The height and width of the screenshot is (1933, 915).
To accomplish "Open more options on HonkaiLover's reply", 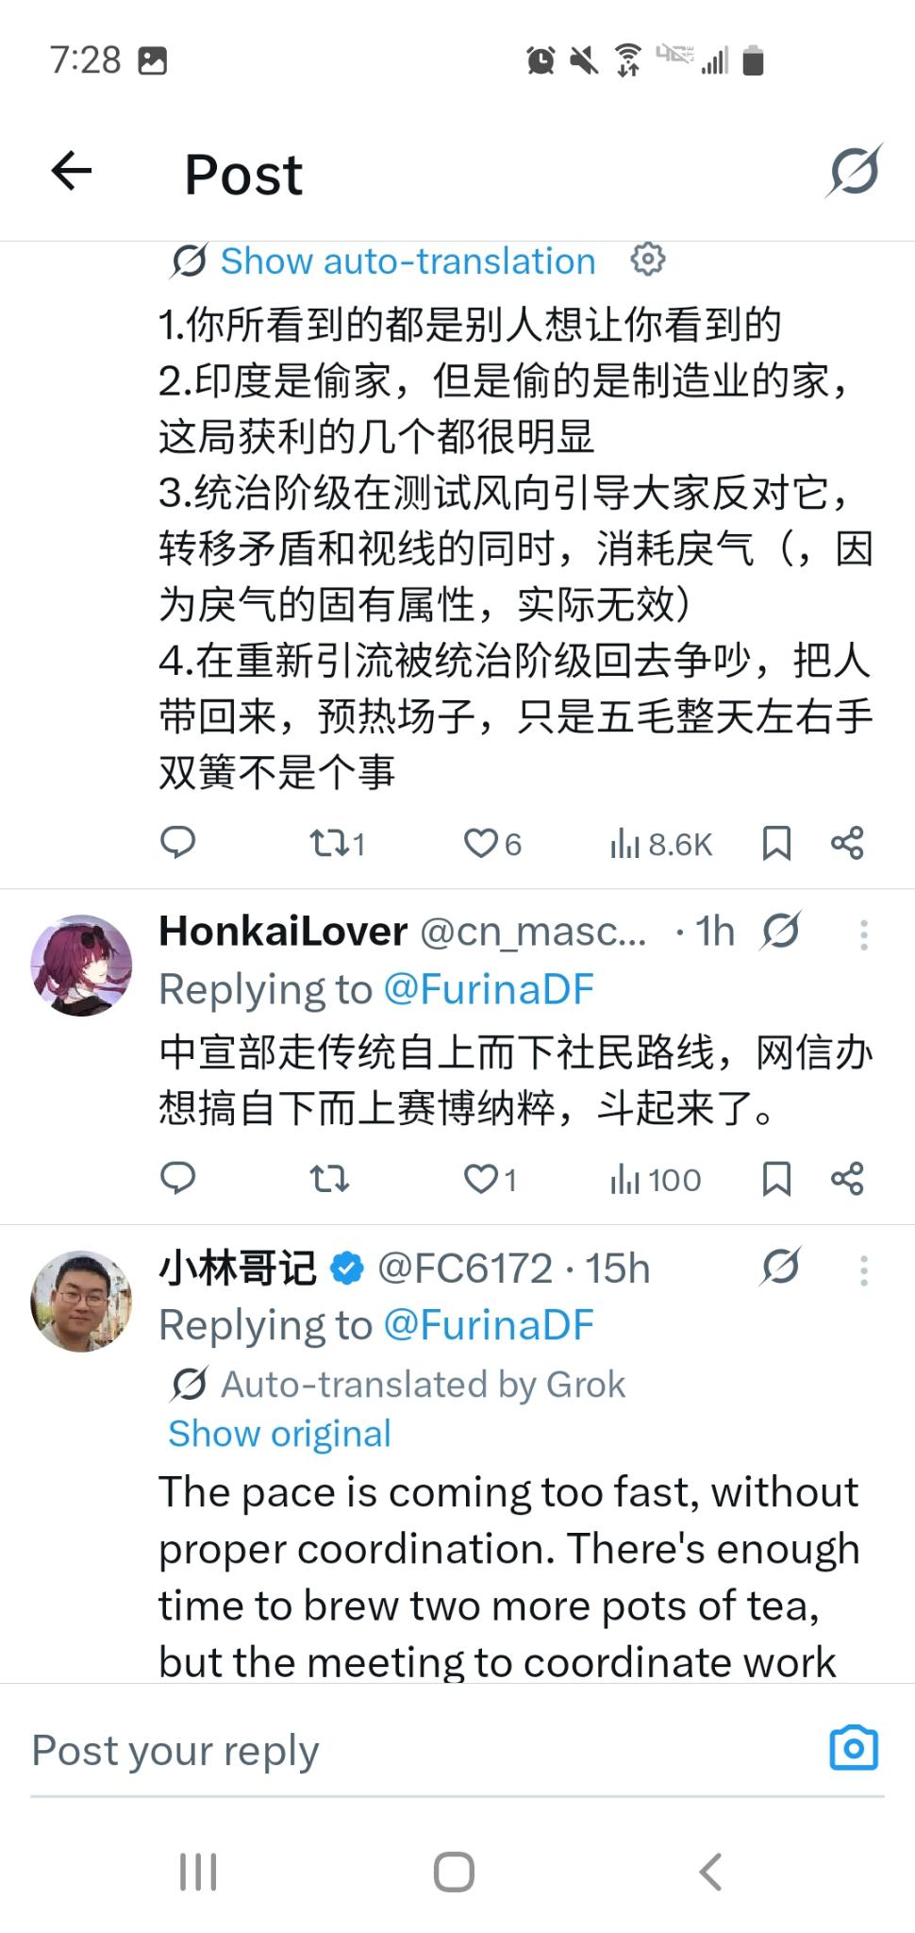I will [863, 934].
